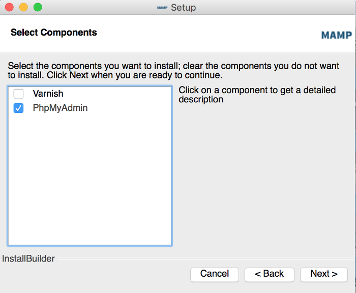The image size is (356, 293).
Task: Select the Varnish component label
Action: click(48, 94)
